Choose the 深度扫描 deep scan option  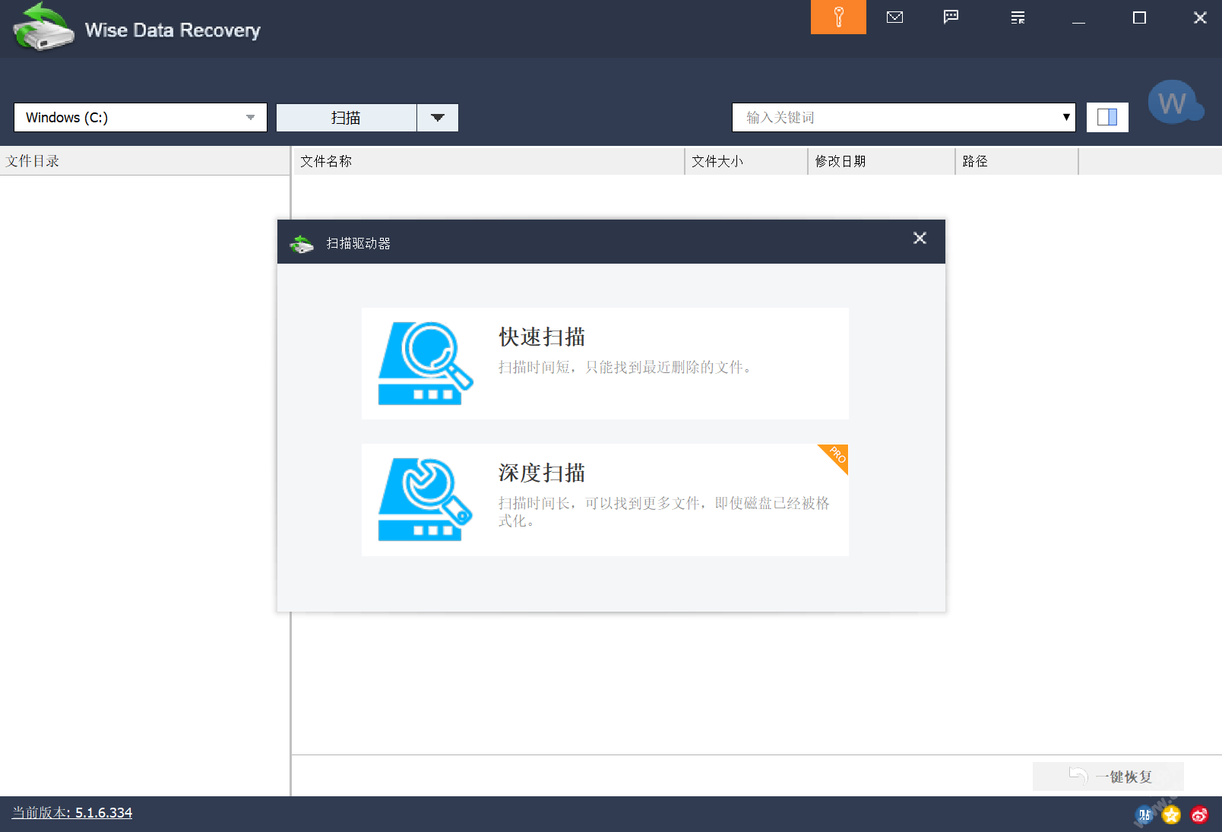pos(605,500)
